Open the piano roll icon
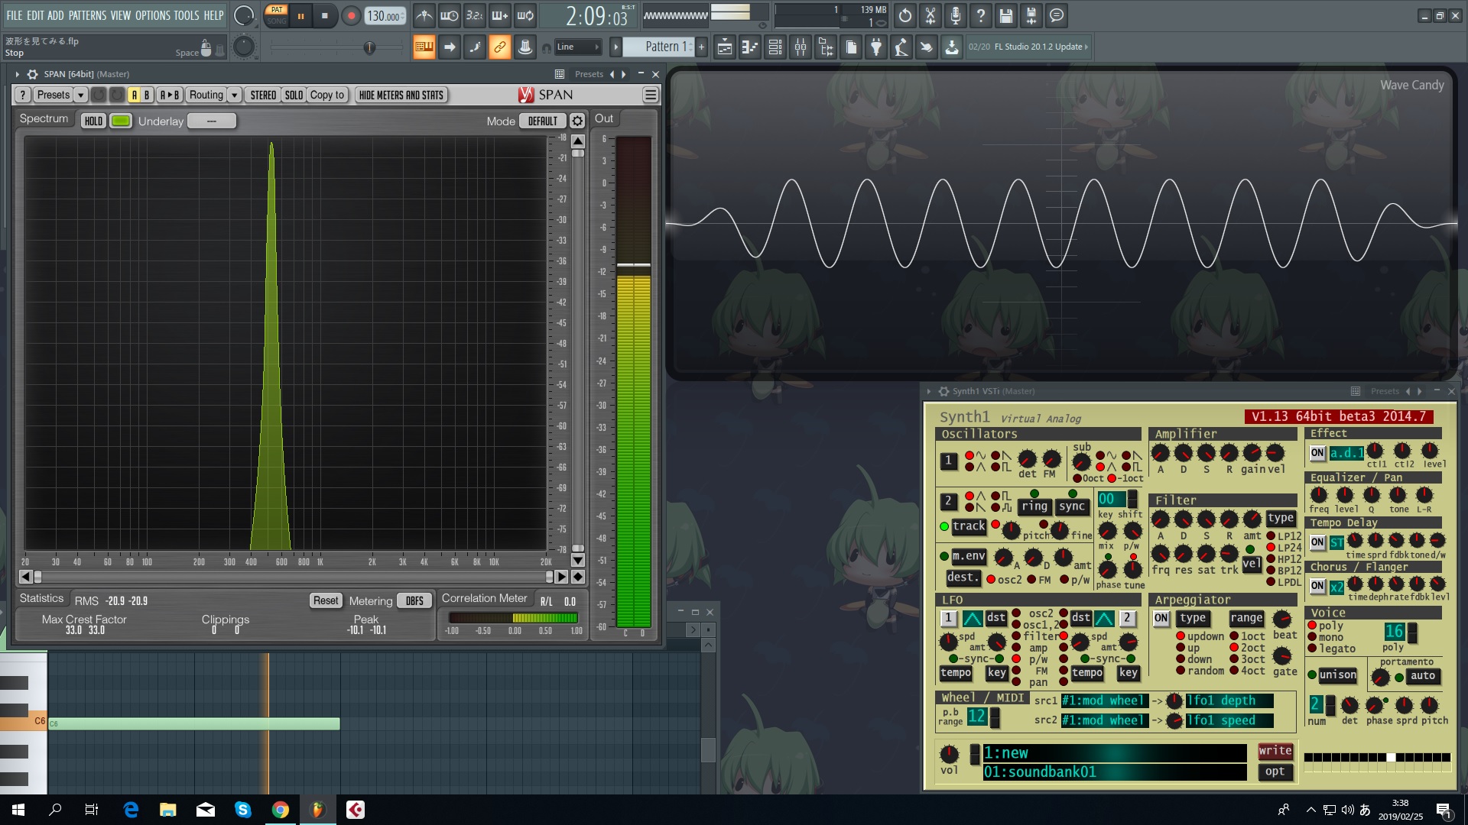1468x825 pixels. pyautogui.click(x=750, y=47)
